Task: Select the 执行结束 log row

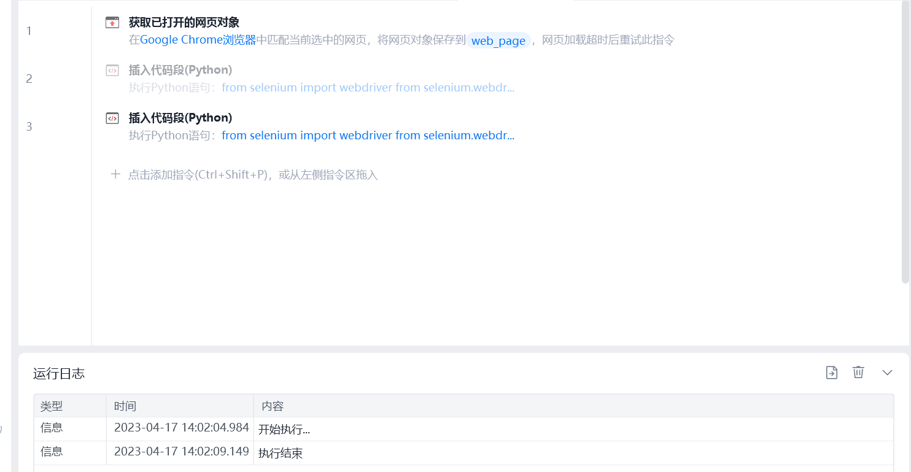Action: click(x=463, y=453)
